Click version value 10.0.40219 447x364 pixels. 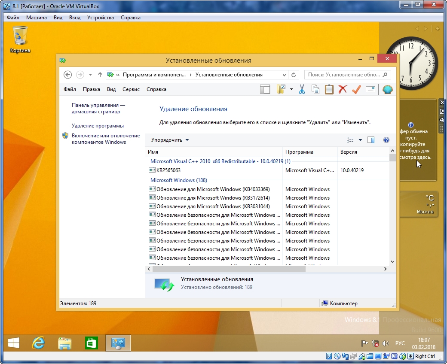(352, 170)
